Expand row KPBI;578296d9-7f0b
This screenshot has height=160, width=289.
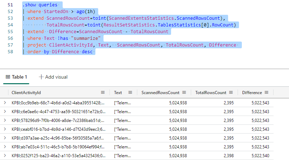tap(5, 120)
